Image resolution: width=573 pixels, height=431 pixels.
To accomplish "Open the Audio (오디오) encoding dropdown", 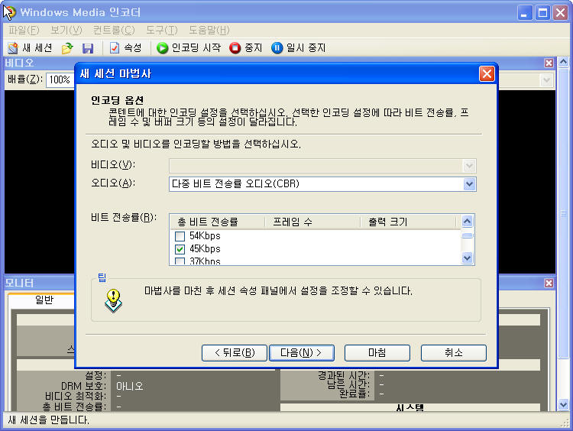I will click(x=469, y=184).
